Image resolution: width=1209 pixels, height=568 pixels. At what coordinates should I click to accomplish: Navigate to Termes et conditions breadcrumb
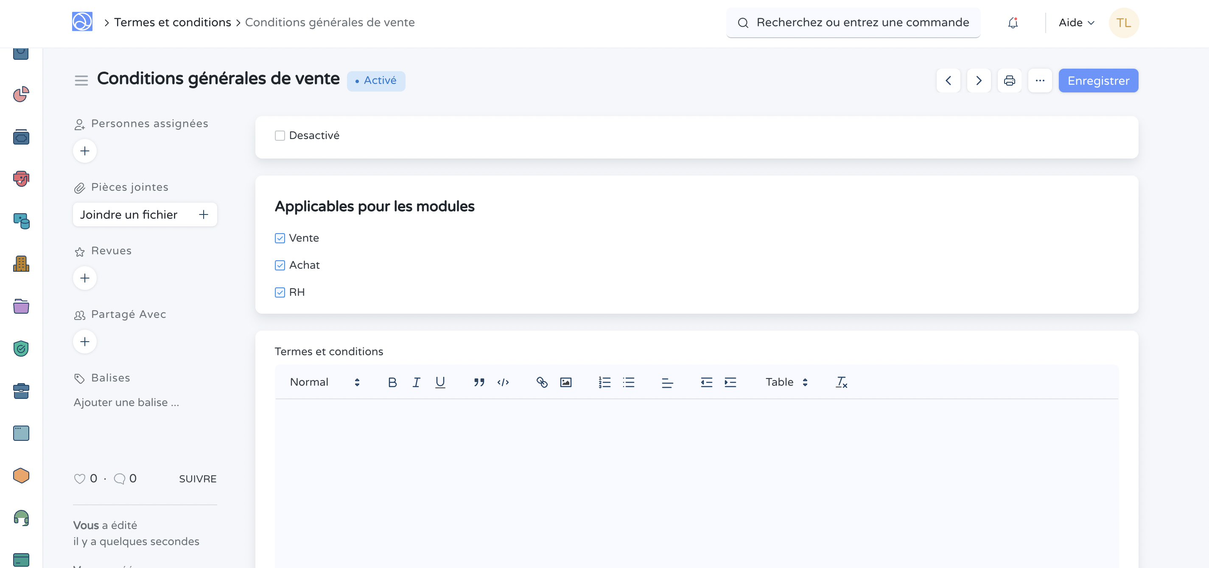click(x=172, y=22)
